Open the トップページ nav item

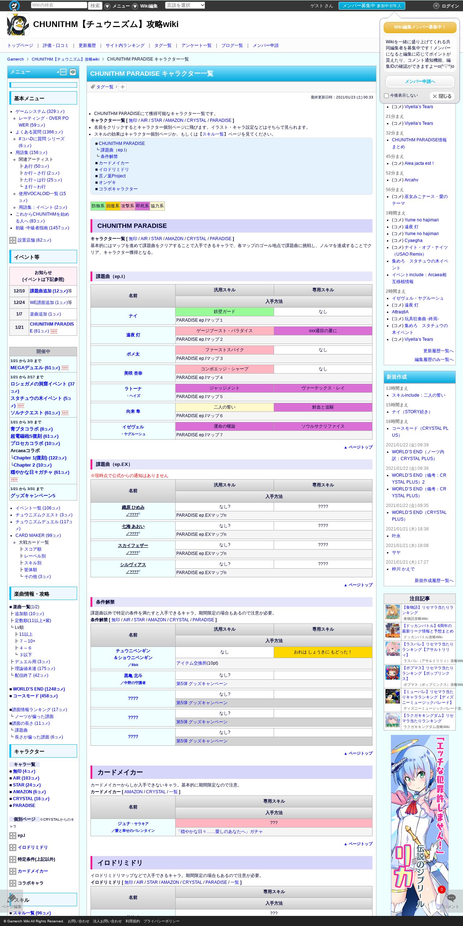[20, 45]
